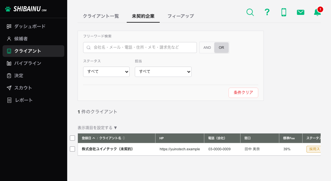Click the phone number 03-0000-0009
The width and height of the screenshot is (331, 181).
(x=219, y=149)
